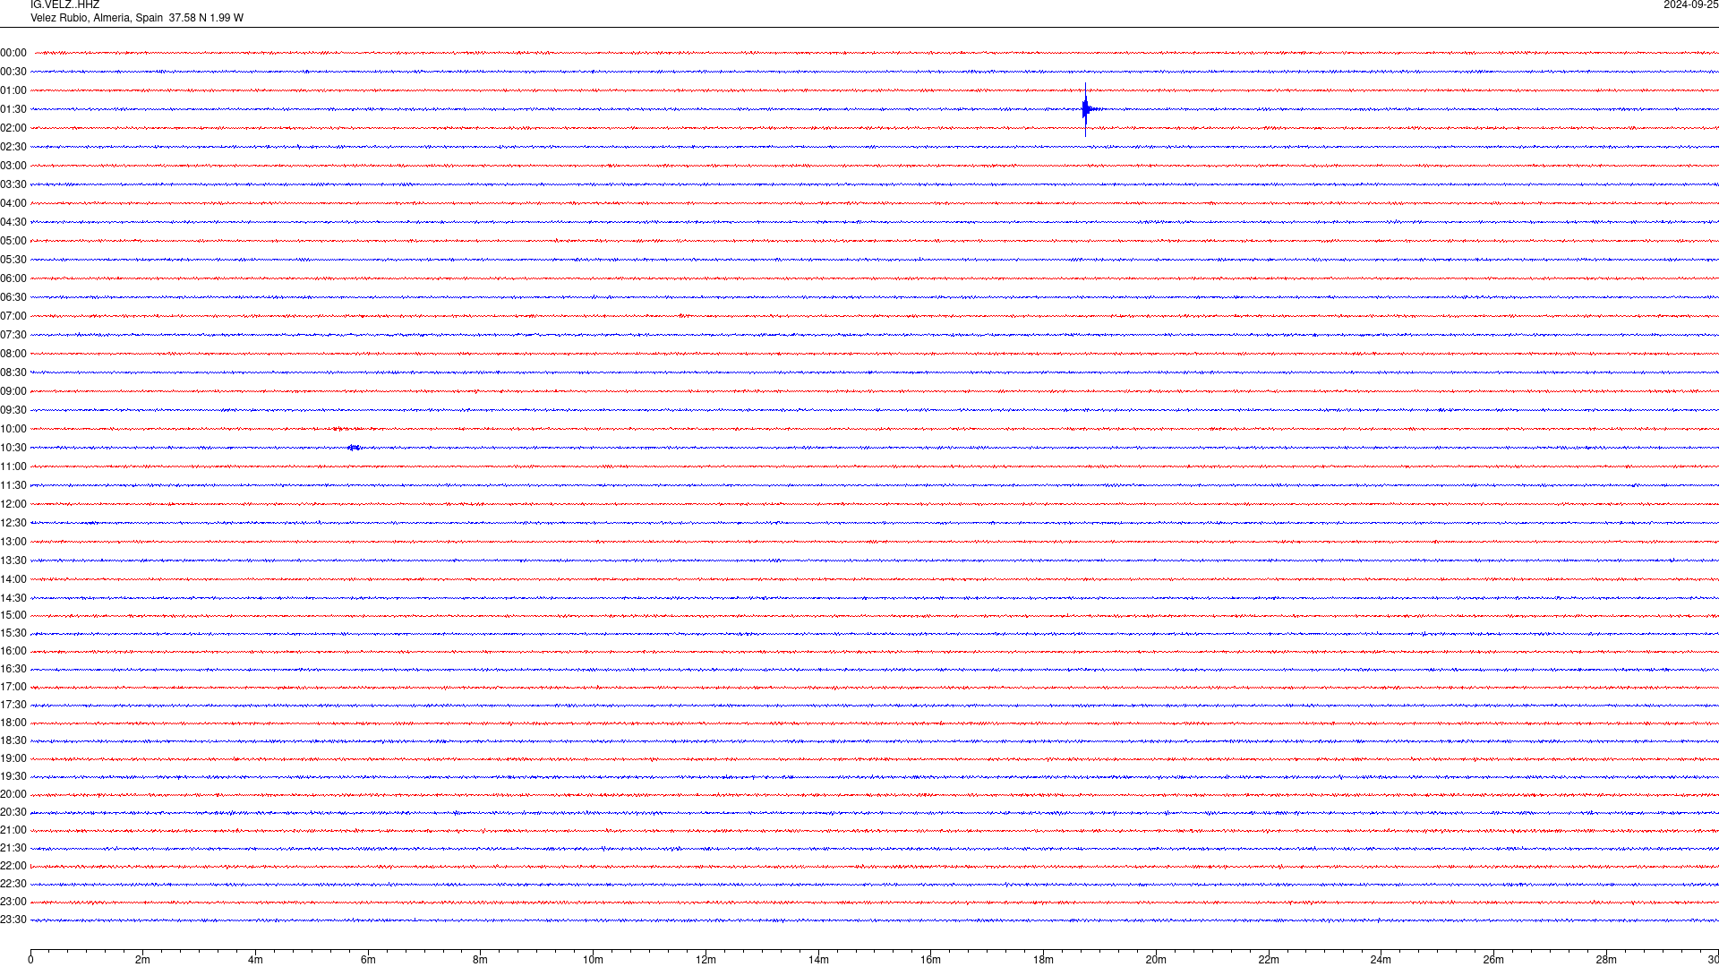The height and width of the screenshot is (967, 1719).
Task: Click the 6m tick on the time axis
Action: (x=368, y=960)
